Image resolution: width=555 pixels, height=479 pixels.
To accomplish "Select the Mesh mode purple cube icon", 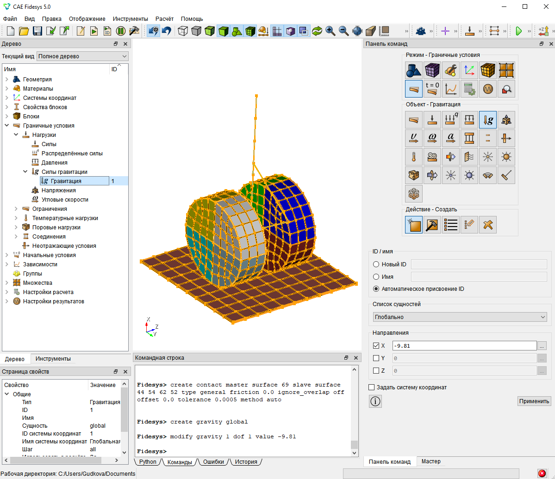I will (x=432, y=70).
